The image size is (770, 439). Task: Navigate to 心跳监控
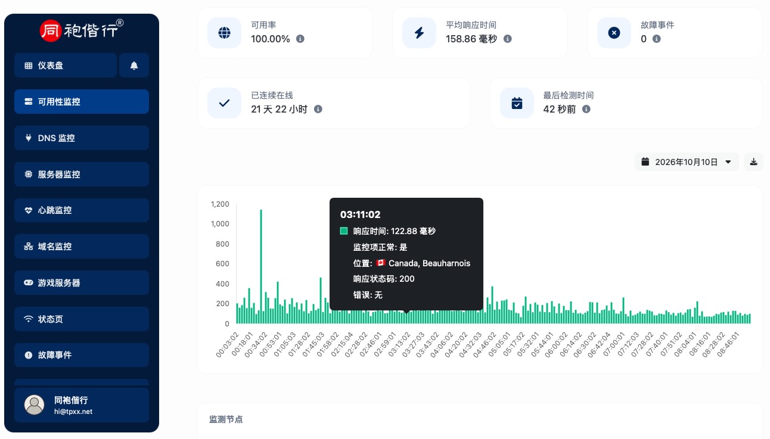(x=82, y=210)
